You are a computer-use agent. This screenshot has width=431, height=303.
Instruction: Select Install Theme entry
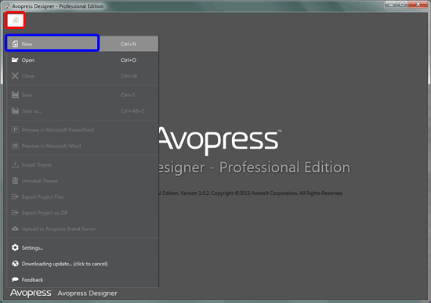point(82,164)
